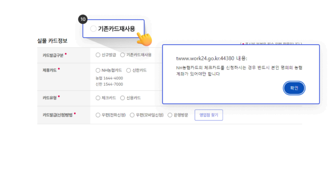
Task: Click the number 10 step badge
Action: [x=83, y=19]
